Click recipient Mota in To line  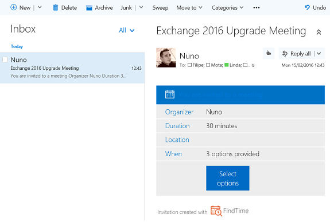tap(216, 65)
